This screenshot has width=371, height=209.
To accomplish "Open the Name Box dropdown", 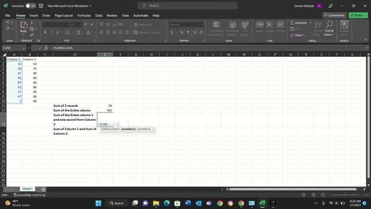I will [24, 48].
